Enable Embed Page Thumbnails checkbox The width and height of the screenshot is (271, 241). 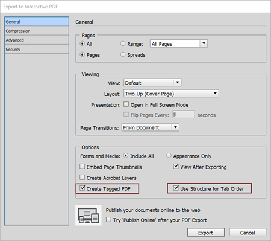[82, 166]
